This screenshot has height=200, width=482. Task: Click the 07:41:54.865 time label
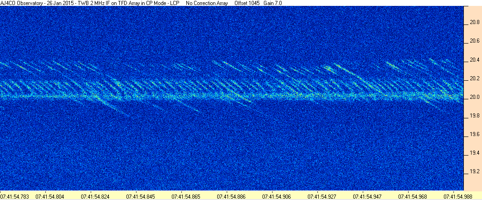click(x=185, y=196)
